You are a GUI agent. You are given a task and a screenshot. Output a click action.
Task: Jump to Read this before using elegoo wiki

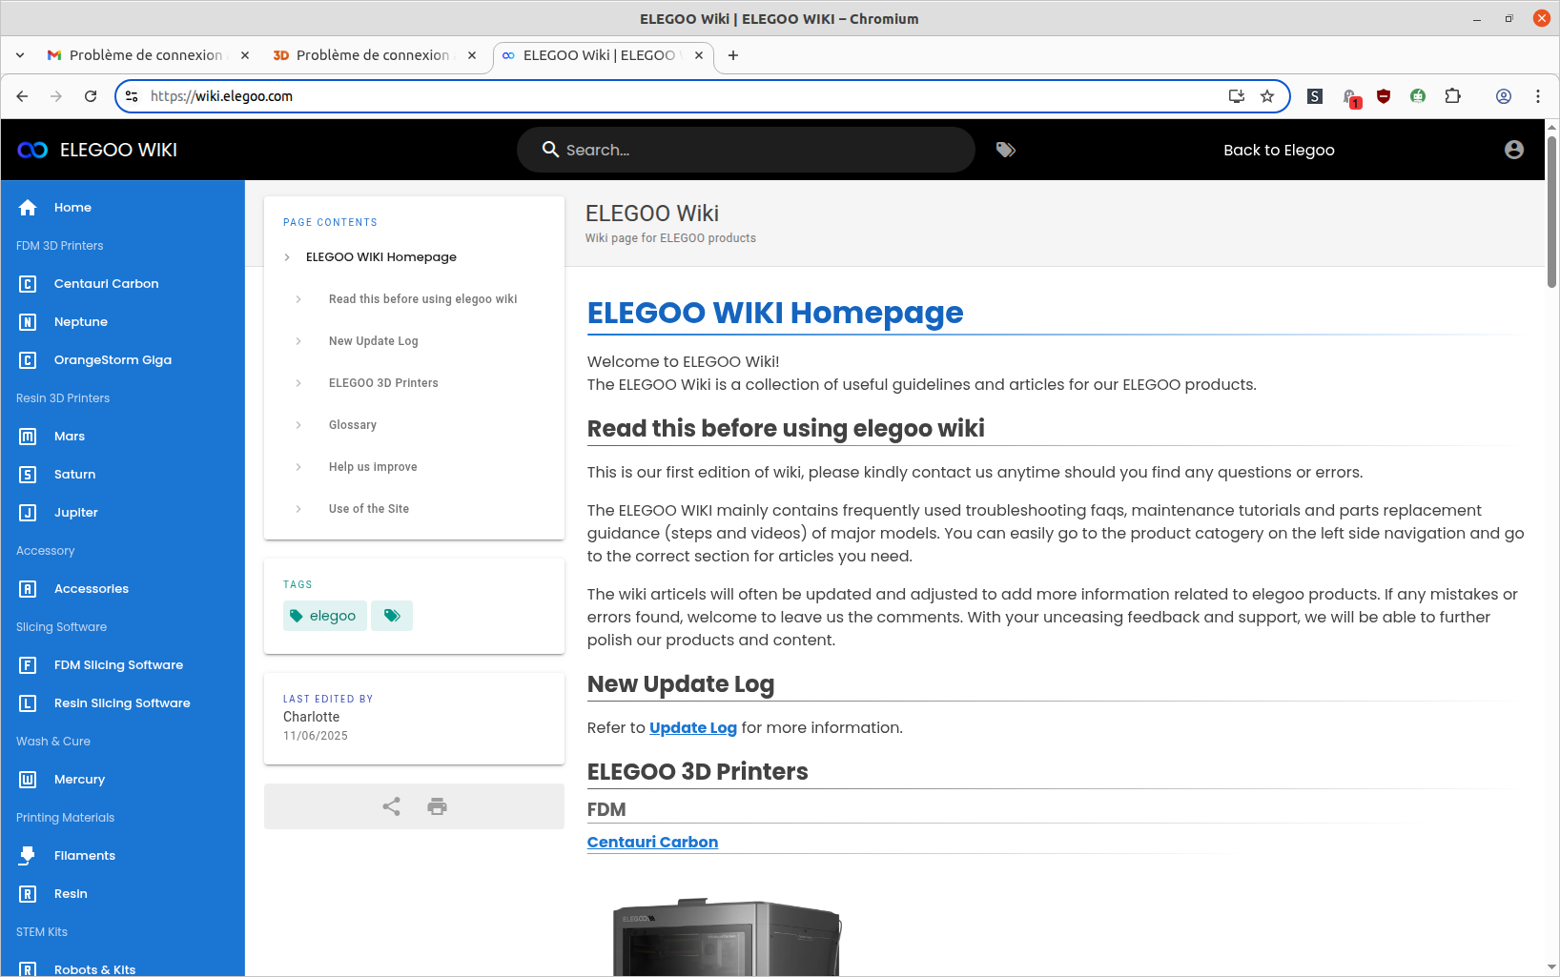(423, 299)
